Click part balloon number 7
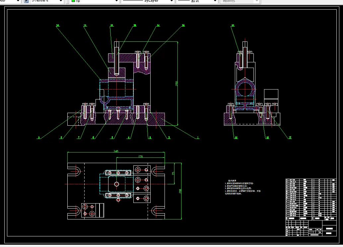This screenshot has width=343, height=247. coord(79,138)
